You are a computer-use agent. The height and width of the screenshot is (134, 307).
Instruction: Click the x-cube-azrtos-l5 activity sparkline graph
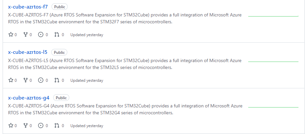(273, 61)
